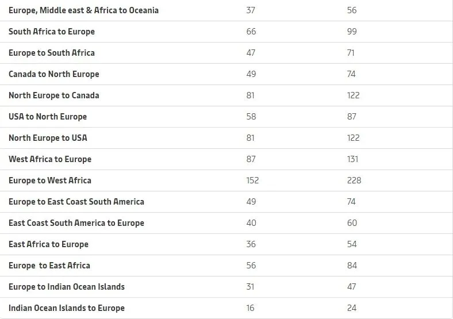The width and height of the screenshot is (453, 319).
Task: Click the 'South Africa to Europe' route label
Action: [52, 32]
